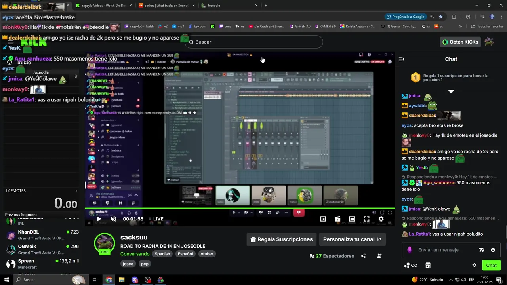The height and width of the screenshot is (285, 507).
Task: Open a new browser tab
Action: [x=266, y=6]
